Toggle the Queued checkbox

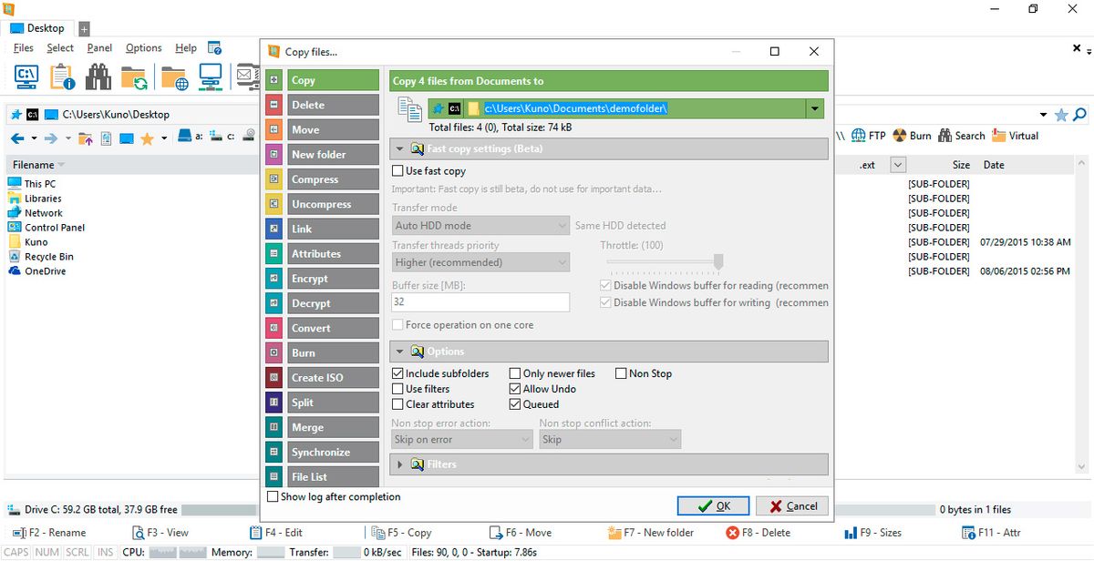[515, 404]
